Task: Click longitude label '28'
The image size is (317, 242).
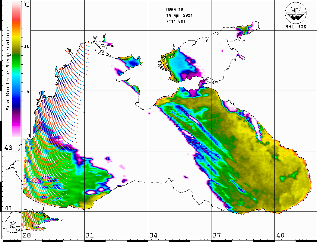Action: point(27,235)
